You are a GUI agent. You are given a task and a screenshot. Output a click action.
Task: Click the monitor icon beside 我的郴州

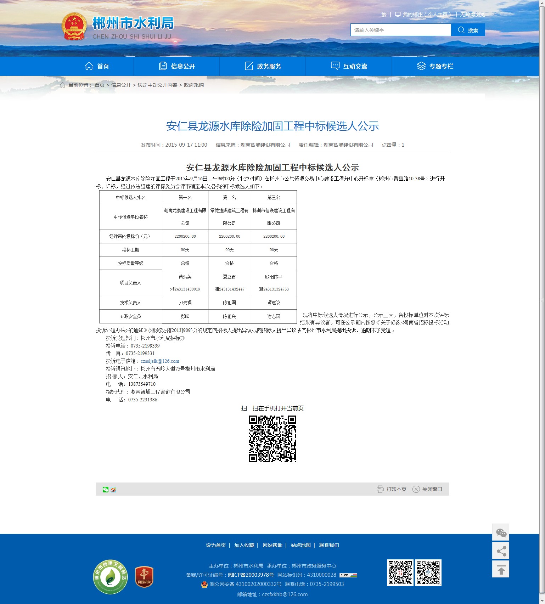click(x=398, y=15)
